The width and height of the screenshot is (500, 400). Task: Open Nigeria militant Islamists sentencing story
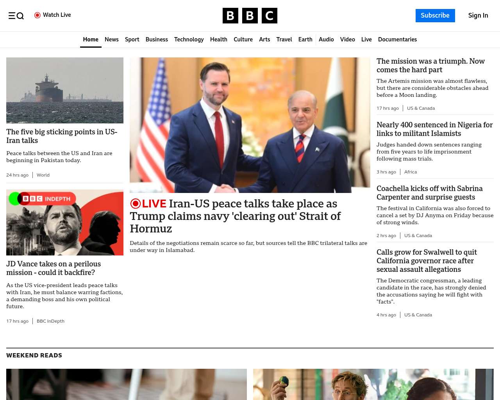(434, 129)
